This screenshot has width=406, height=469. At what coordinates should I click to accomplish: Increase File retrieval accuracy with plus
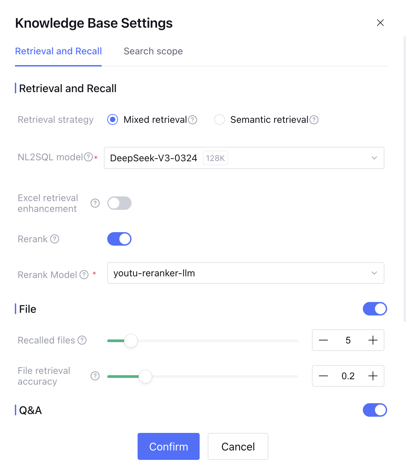point(373,376)
